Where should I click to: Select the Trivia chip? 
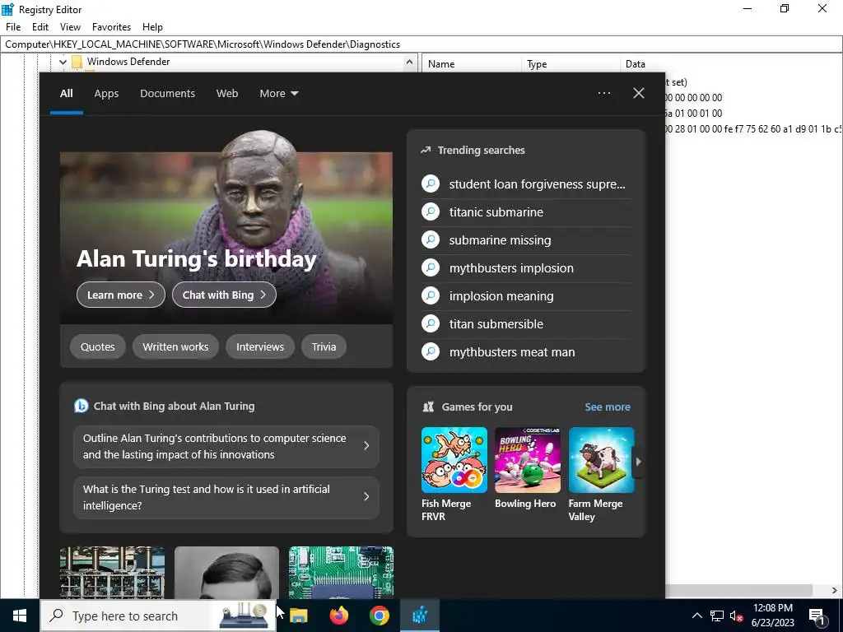tap(324, 346)
